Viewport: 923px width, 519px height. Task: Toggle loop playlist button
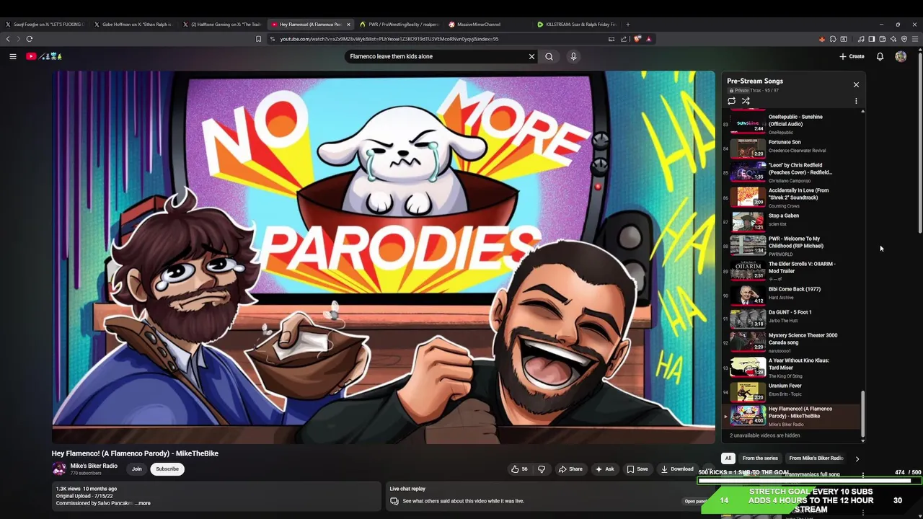click(731, 101)
